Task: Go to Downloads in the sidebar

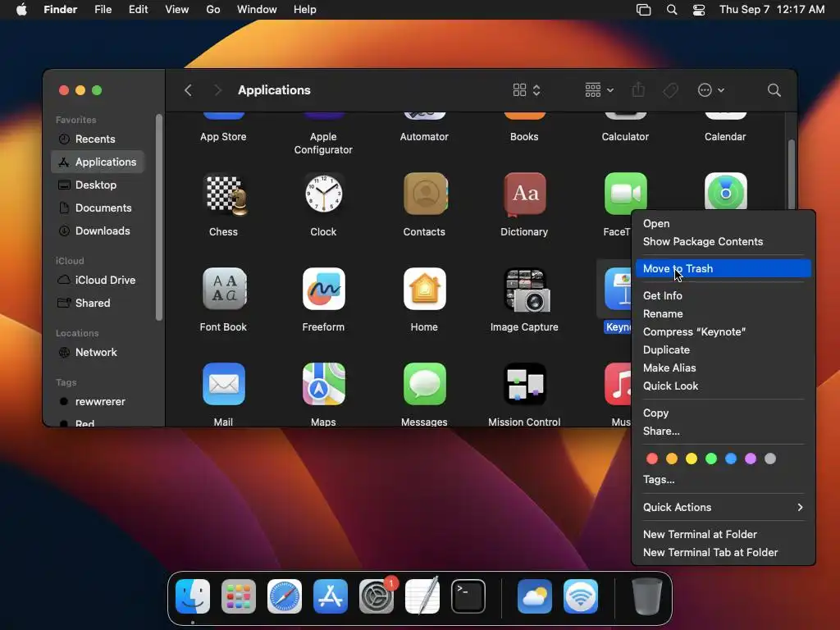Action: click(98, 231)
